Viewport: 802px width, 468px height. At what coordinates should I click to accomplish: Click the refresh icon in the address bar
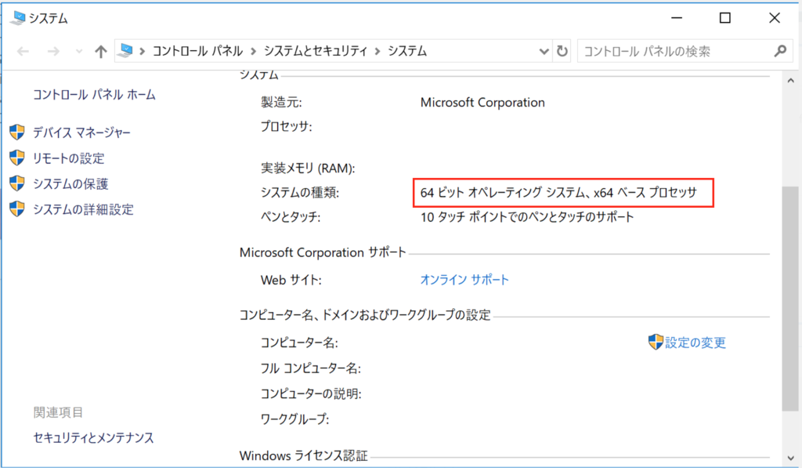562,51
